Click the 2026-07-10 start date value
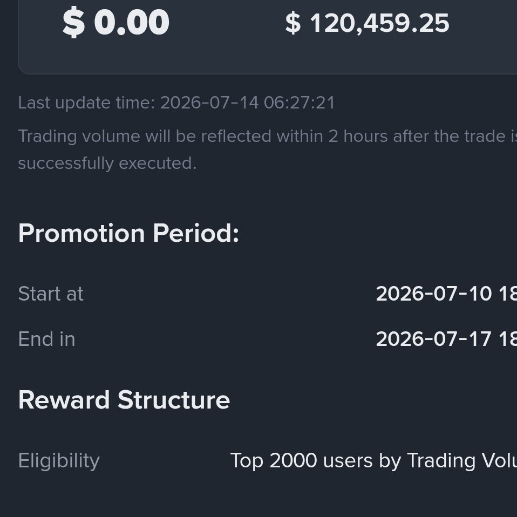Image resolution: width=517 pixels, height=517 pixels. tap(433, 294)
